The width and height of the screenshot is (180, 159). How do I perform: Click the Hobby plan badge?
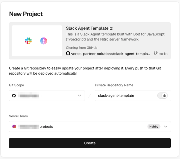point(154,126)
